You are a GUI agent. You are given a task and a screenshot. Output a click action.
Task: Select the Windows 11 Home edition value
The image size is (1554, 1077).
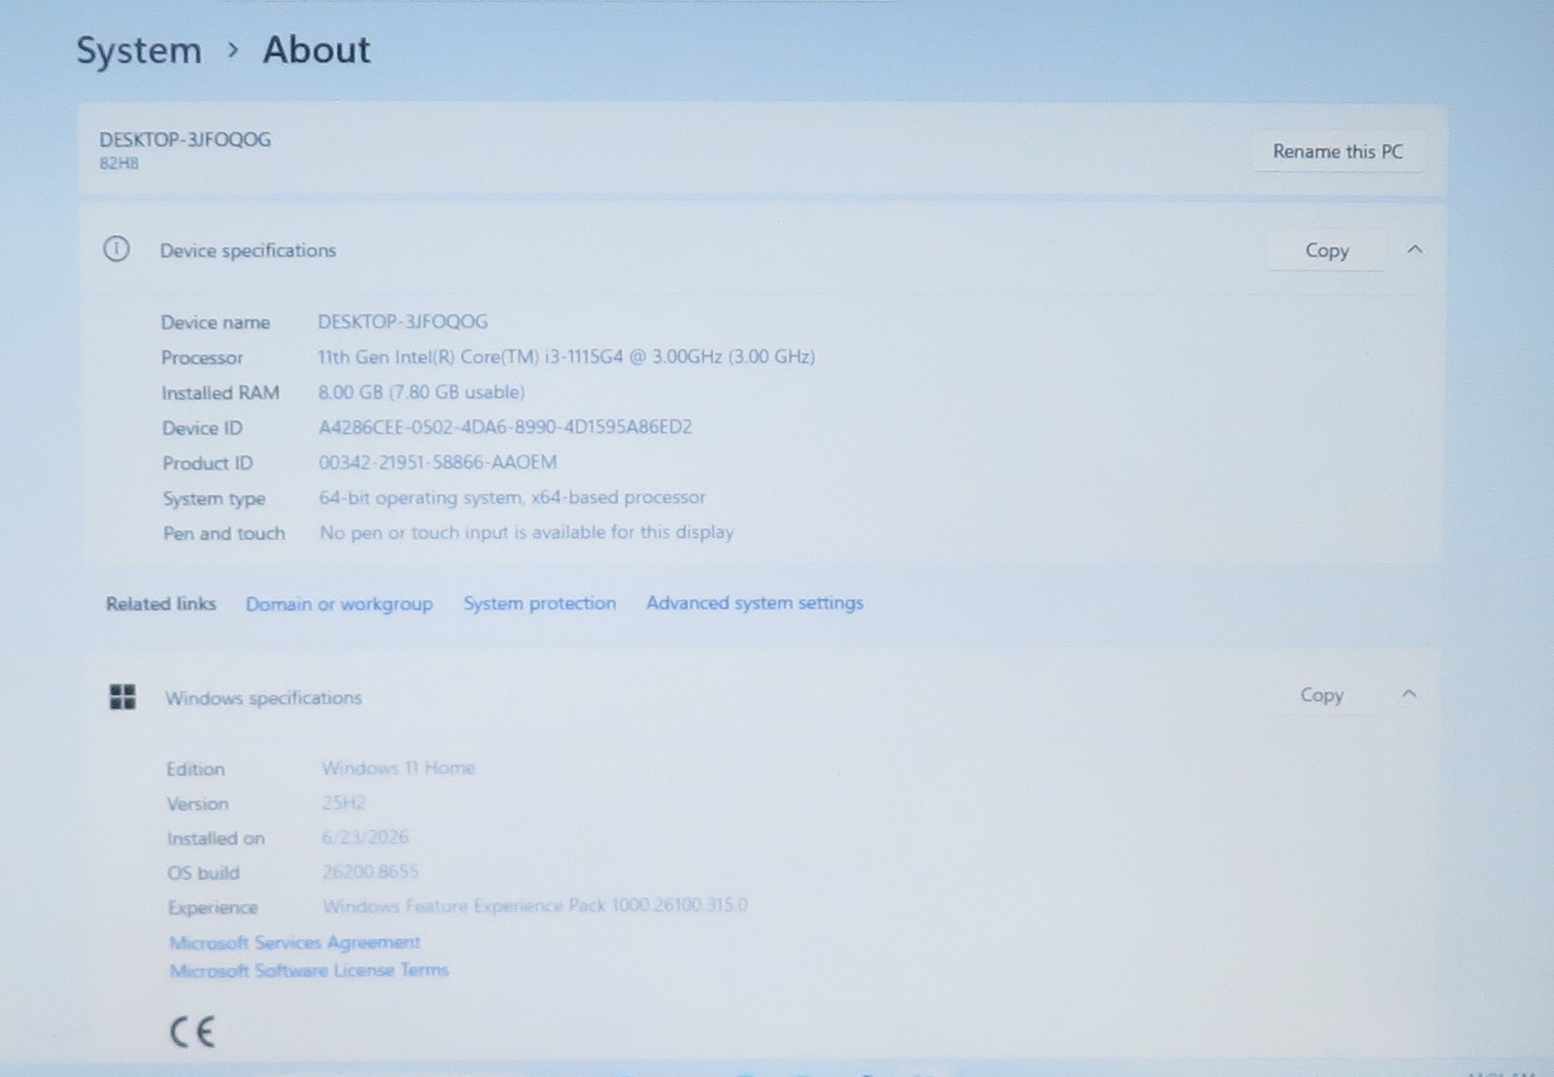398,768
